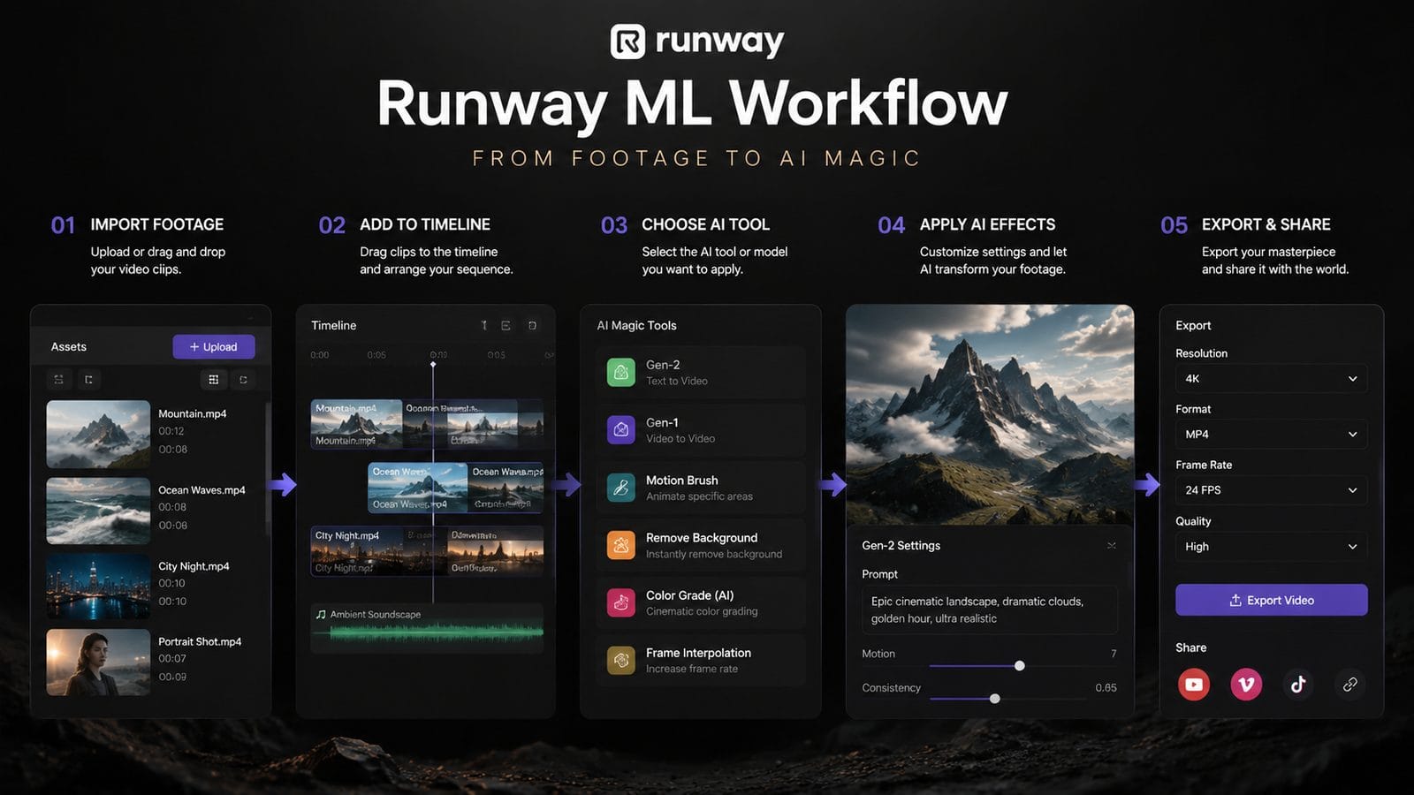Image resolution: width=1414 pixels, height=795 pixels.
Task: Click the last Timeline header icon
Action: pyautogui.click(x=532, y=325)
